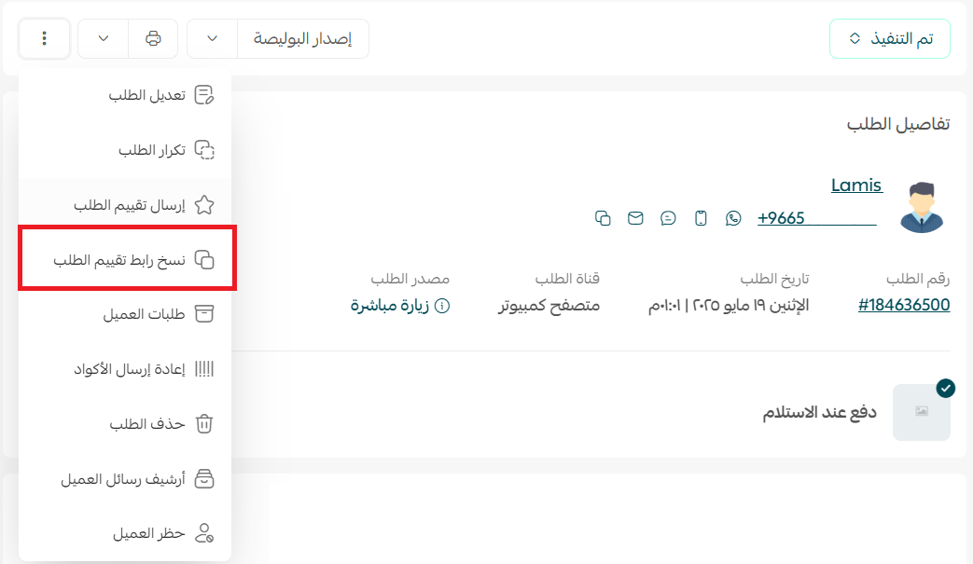This screenshot has height=564, width=973.
Task: Open the three-dot options menu icon
Action: tap(44, 38)
